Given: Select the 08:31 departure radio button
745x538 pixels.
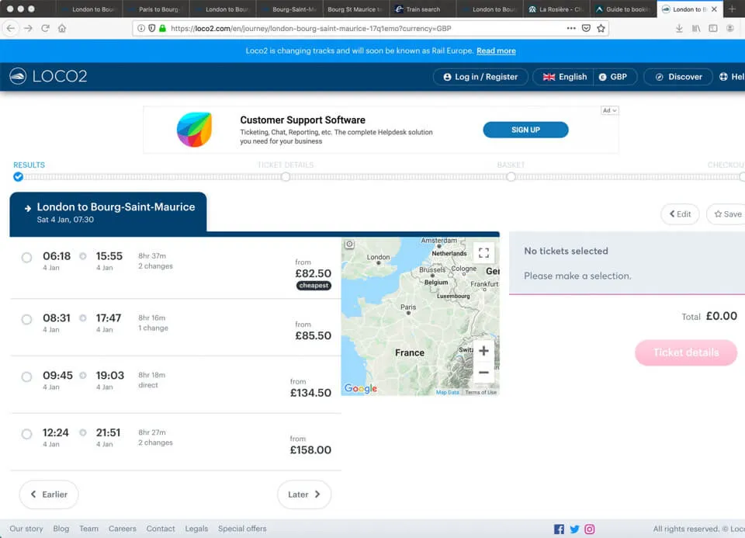Looking at the screenshot, I should point(26,319).
